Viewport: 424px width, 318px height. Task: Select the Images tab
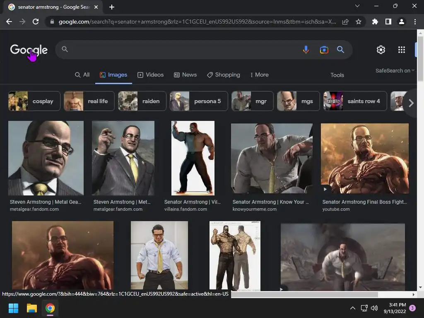[x=113, y=75]
